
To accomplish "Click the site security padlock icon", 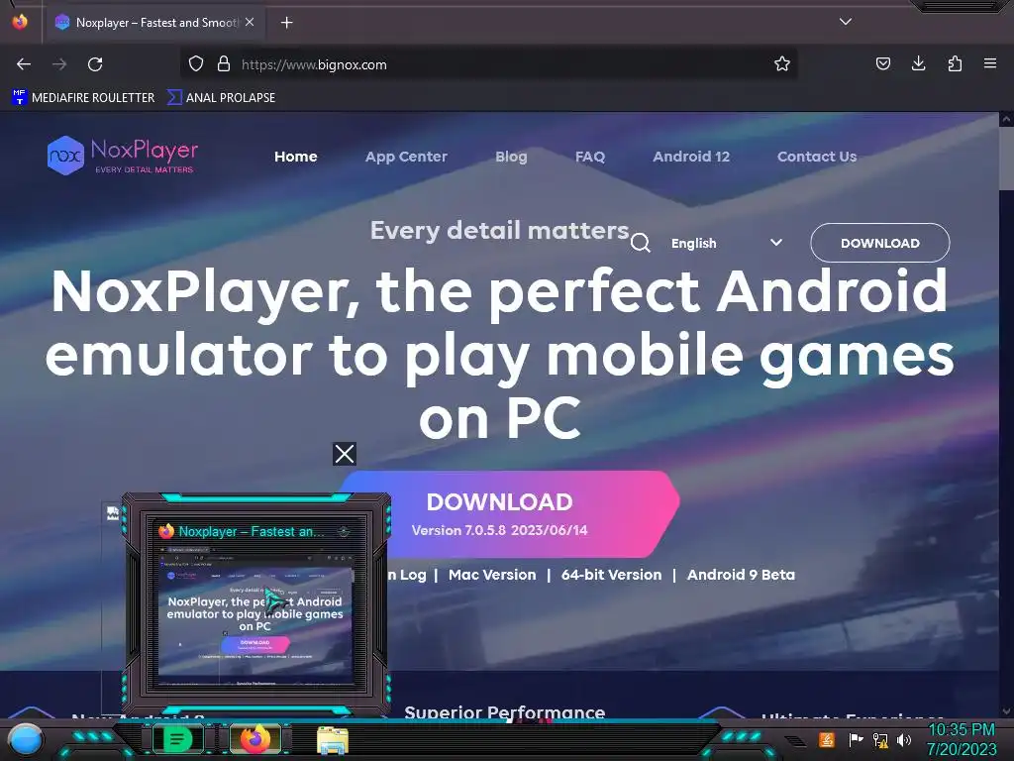I will [x=224, y=63].
